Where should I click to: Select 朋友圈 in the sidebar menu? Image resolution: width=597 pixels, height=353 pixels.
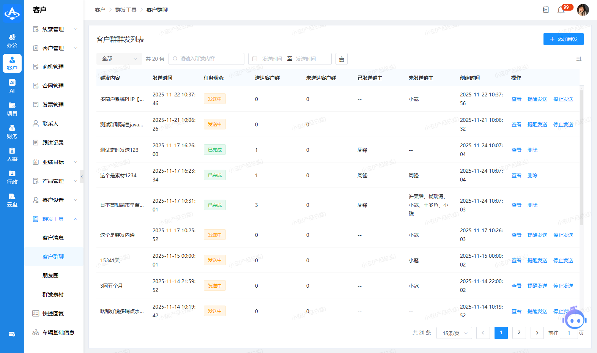tap(50, 276)
